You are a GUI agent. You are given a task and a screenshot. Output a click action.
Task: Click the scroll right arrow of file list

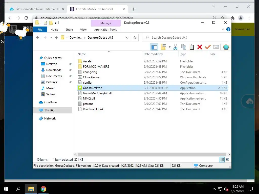point(229,154)
